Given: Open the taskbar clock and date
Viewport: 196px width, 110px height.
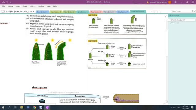Looking at the screenshot, I should coord(185,108).
